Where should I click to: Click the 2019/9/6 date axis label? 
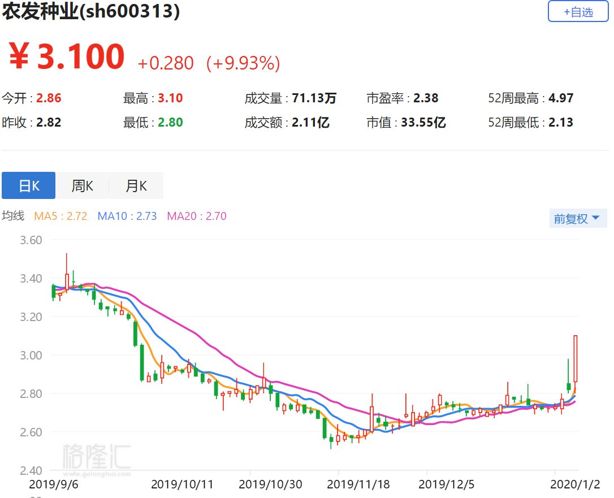pos(54,484)
